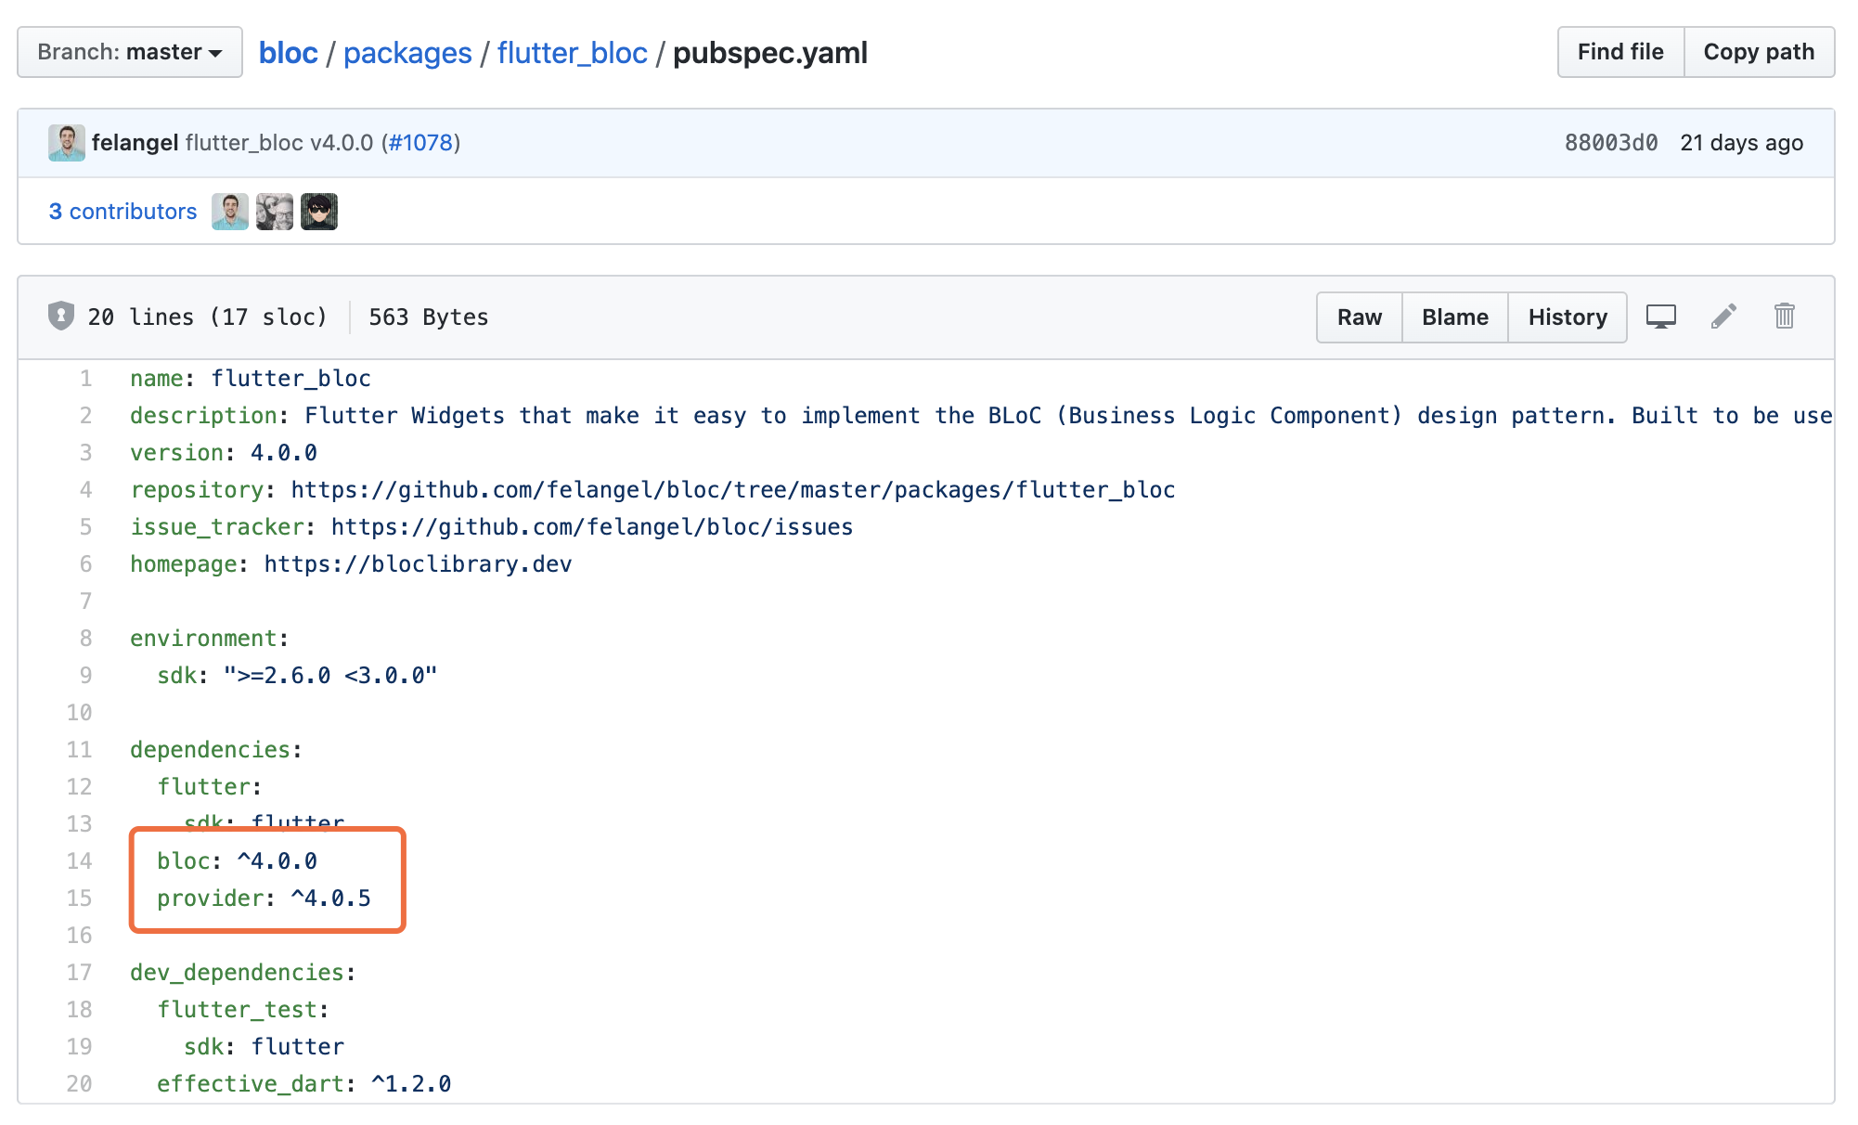Click first contributor avatar thumbnail
Image resolution: width=1858 pixels, height=1125 pixels.
(229, 212)
